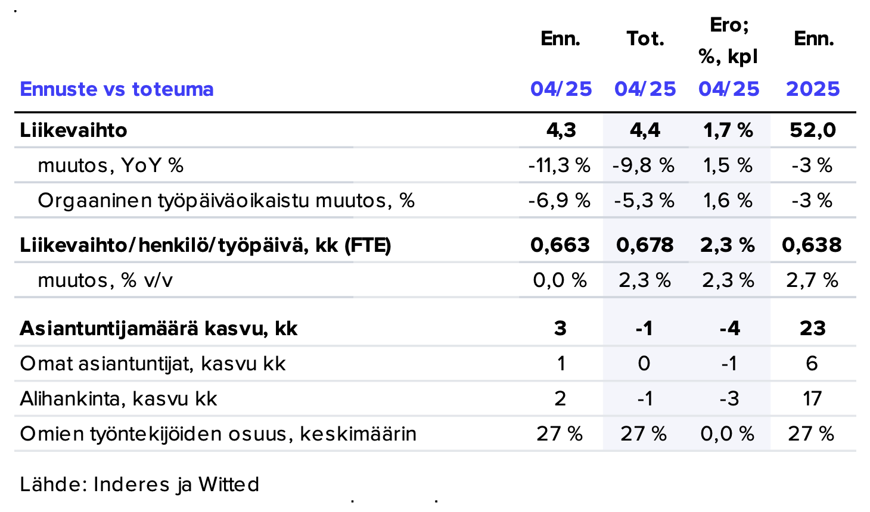Select the "Orgaaninen työpäiväoikaistu muutos, %" row label
870x512 pixels.
coord(226,200)
